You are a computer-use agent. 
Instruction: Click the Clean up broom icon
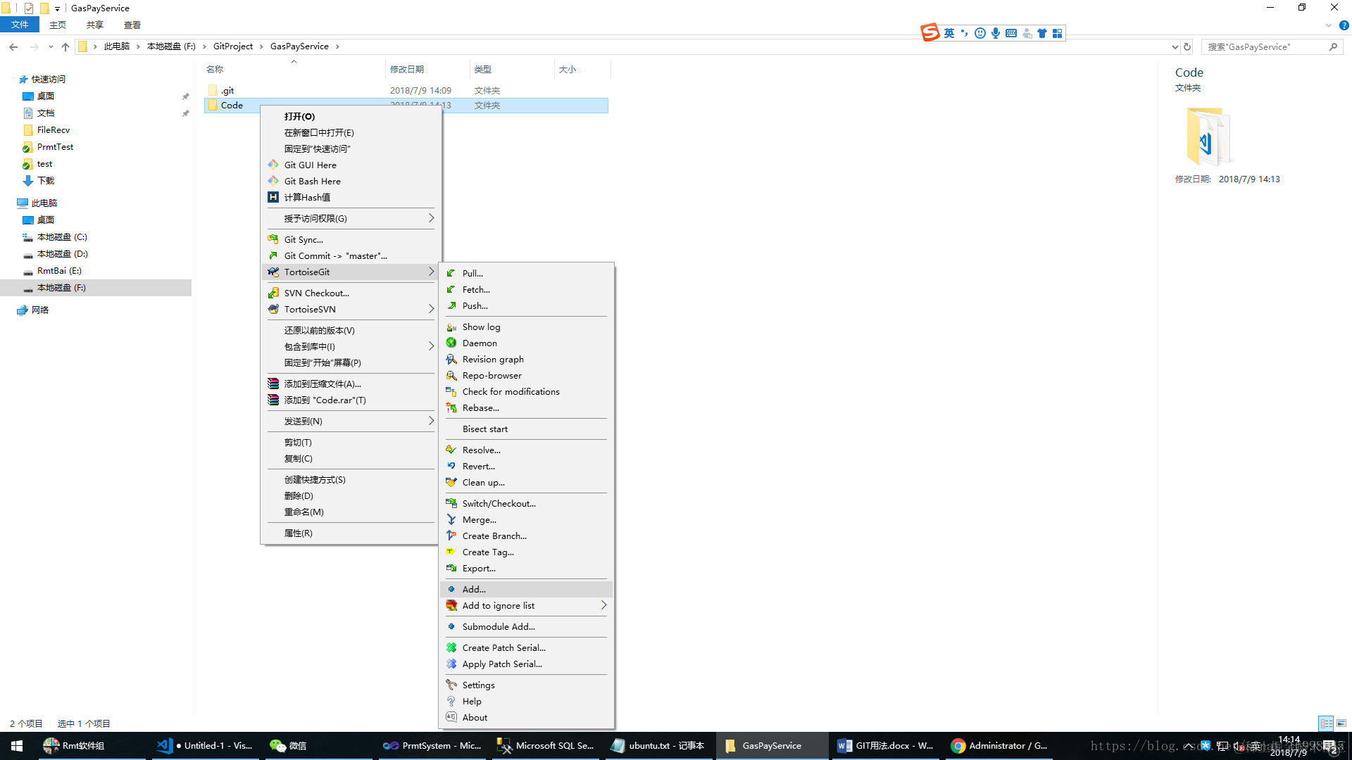point(451,483)
